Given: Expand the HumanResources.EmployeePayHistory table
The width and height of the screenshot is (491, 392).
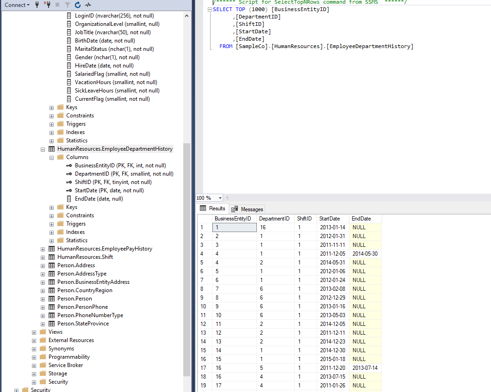Looking at the screenshot, I should coord(43,249).
